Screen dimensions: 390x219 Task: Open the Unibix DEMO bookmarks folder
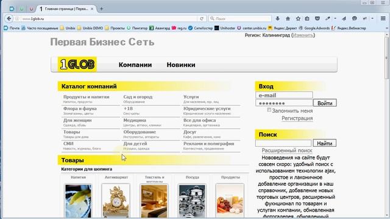point(90,28)
